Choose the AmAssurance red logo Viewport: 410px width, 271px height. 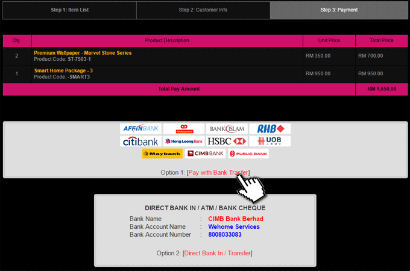[183, 129]
